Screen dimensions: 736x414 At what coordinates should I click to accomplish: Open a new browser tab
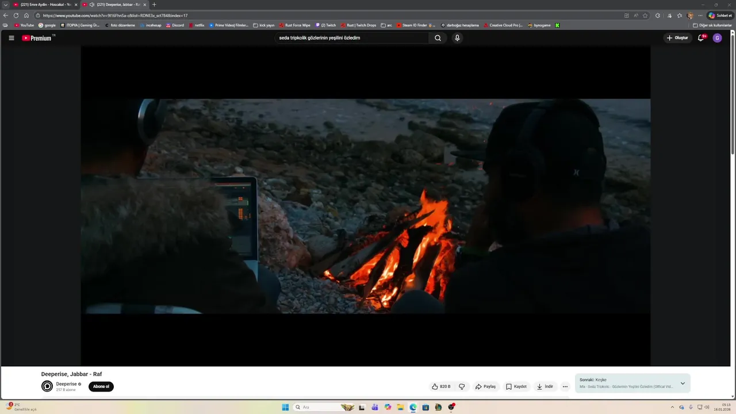pos(154,5)
